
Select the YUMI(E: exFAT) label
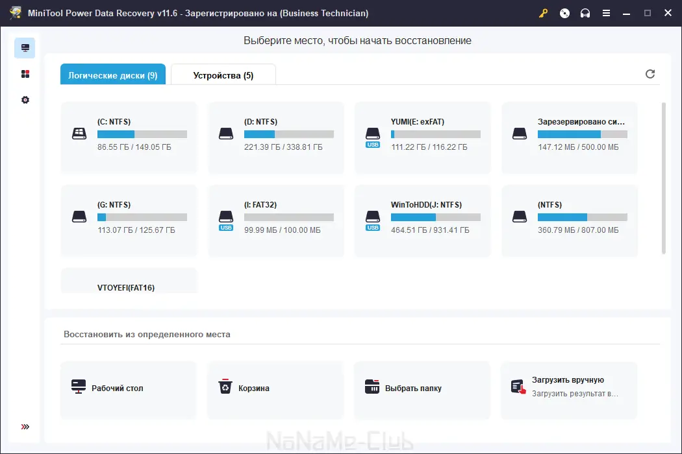tap(418, 122)
